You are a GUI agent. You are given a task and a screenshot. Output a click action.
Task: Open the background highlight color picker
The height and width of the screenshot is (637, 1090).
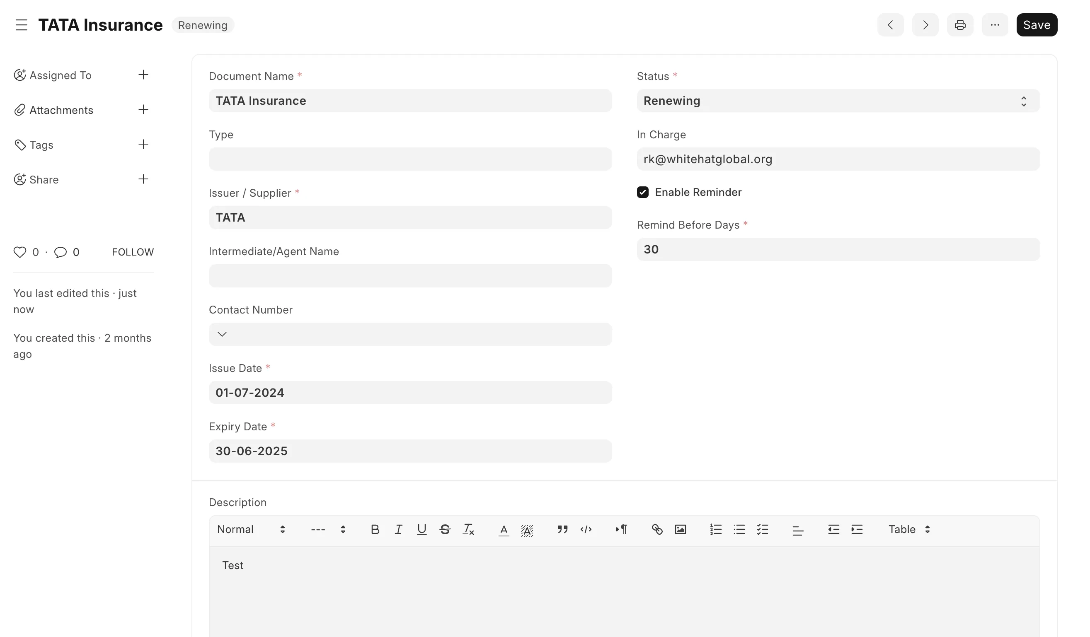pyautogui.click(x=527, y=530)
